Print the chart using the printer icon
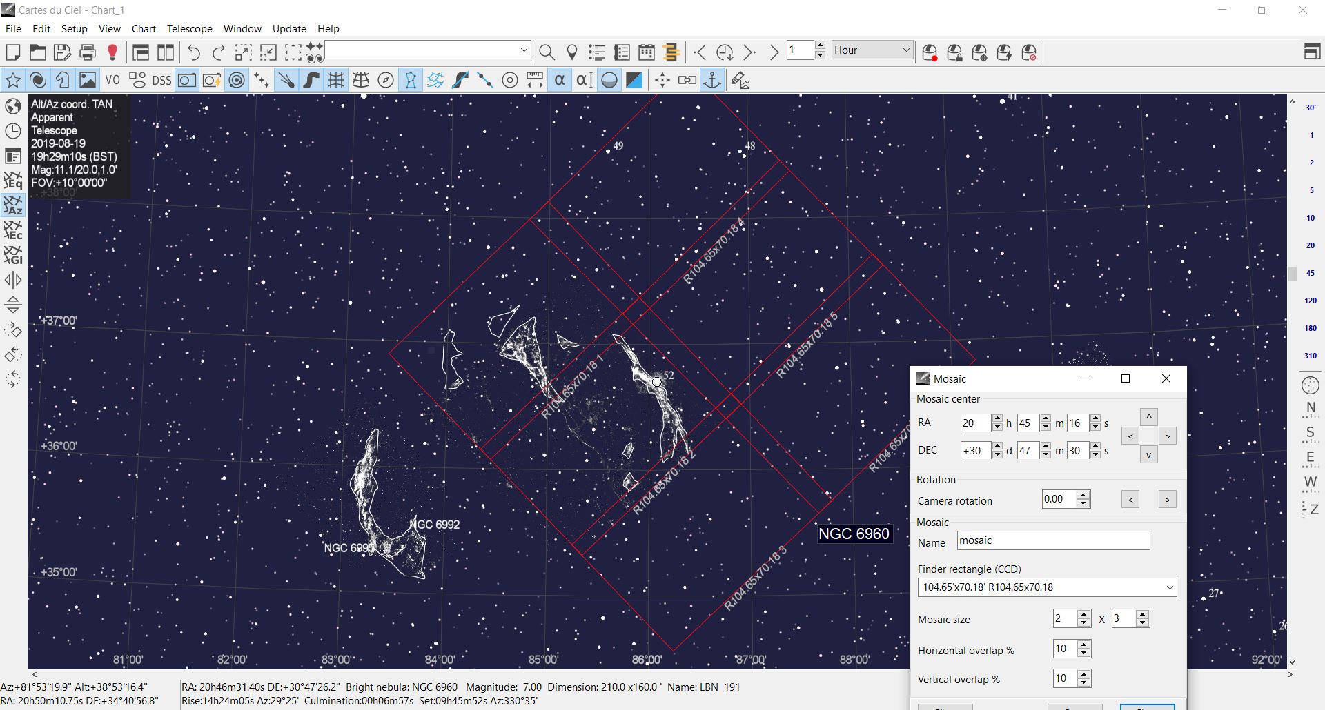The image size is (1325, 710). click(x=88, y=52)
